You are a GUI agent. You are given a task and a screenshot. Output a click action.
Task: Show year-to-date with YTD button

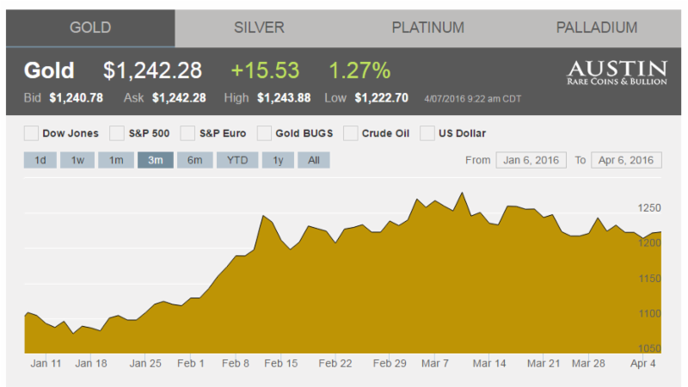(x=236, y=160)
